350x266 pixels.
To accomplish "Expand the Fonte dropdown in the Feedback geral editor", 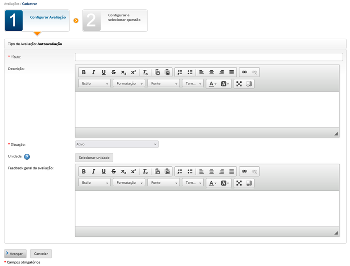I will point(164,183).
